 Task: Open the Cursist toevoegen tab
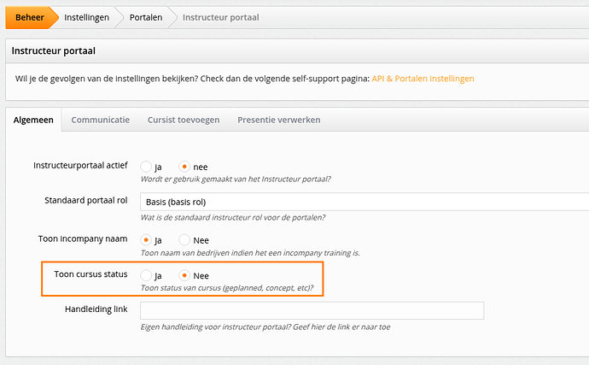pyautogui.click(x=184, y=120)
